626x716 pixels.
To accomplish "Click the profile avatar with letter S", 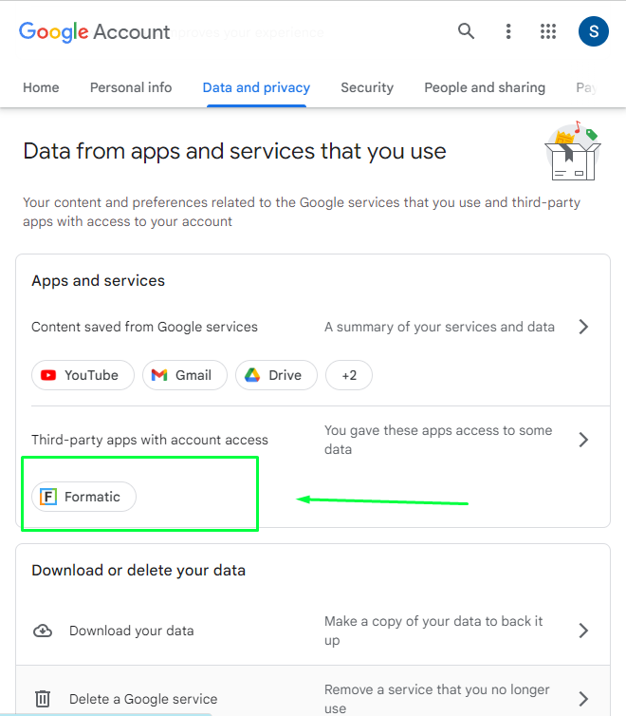I will (x=594, y=31).
